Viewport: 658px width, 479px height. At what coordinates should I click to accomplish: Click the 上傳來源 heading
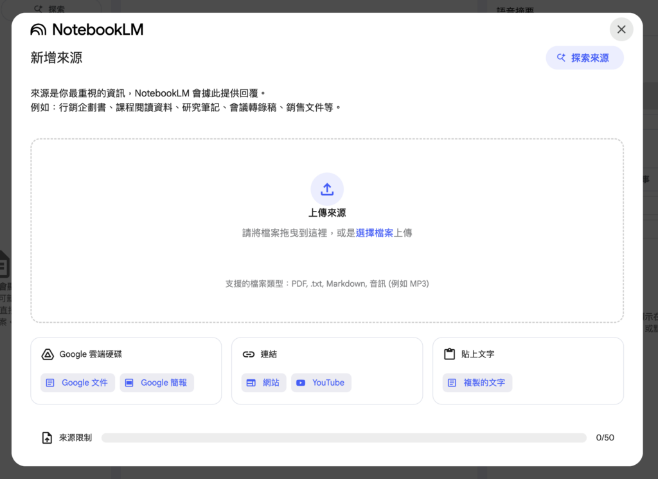pos(327,213)
